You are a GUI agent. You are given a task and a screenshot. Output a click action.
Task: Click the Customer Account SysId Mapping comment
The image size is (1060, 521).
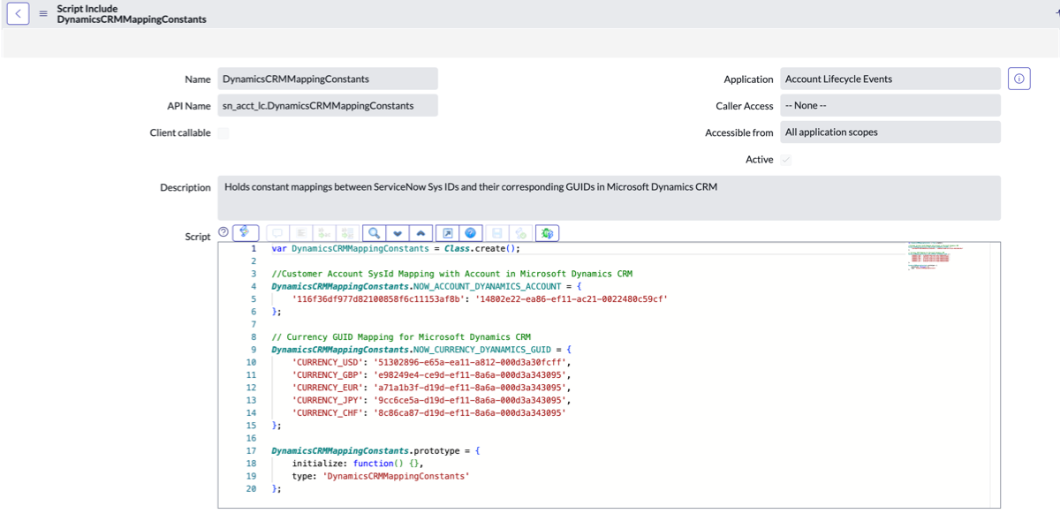click(x=452, y=274)
